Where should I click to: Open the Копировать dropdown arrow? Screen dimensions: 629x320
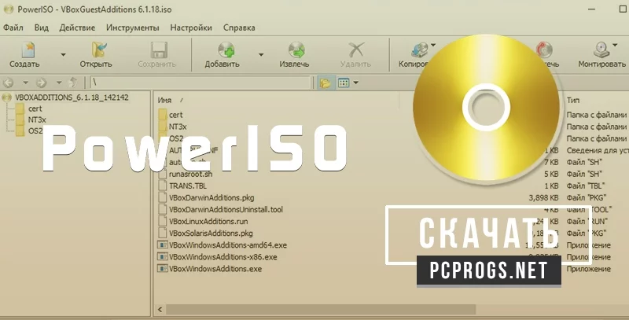click(x=433, y=45)
